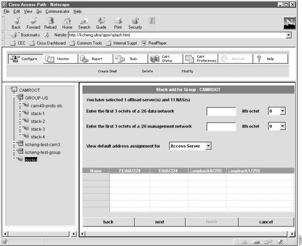
Task: Click the Create Shelf link
Action: click(x=108, y=71)
